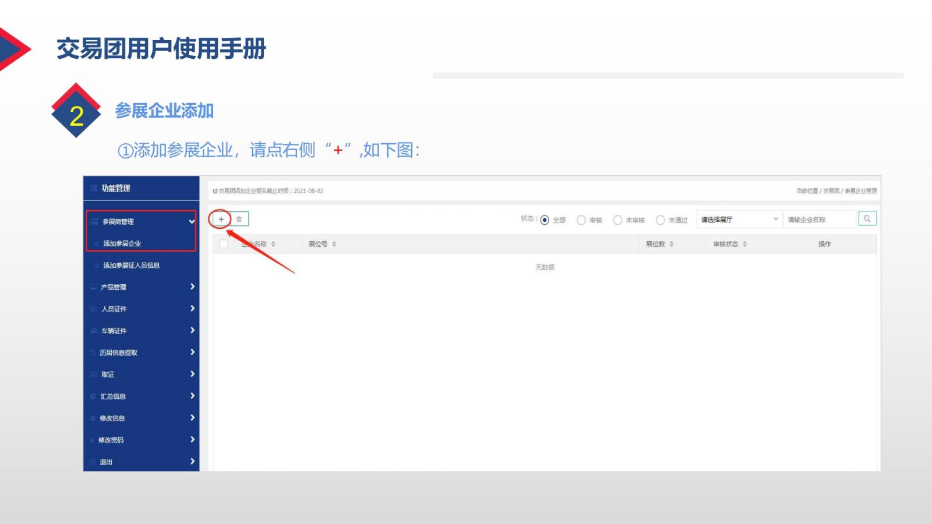Click the 汇总信息 chart icon
This screenshot has width=932, height=524.
pos(93,396)
